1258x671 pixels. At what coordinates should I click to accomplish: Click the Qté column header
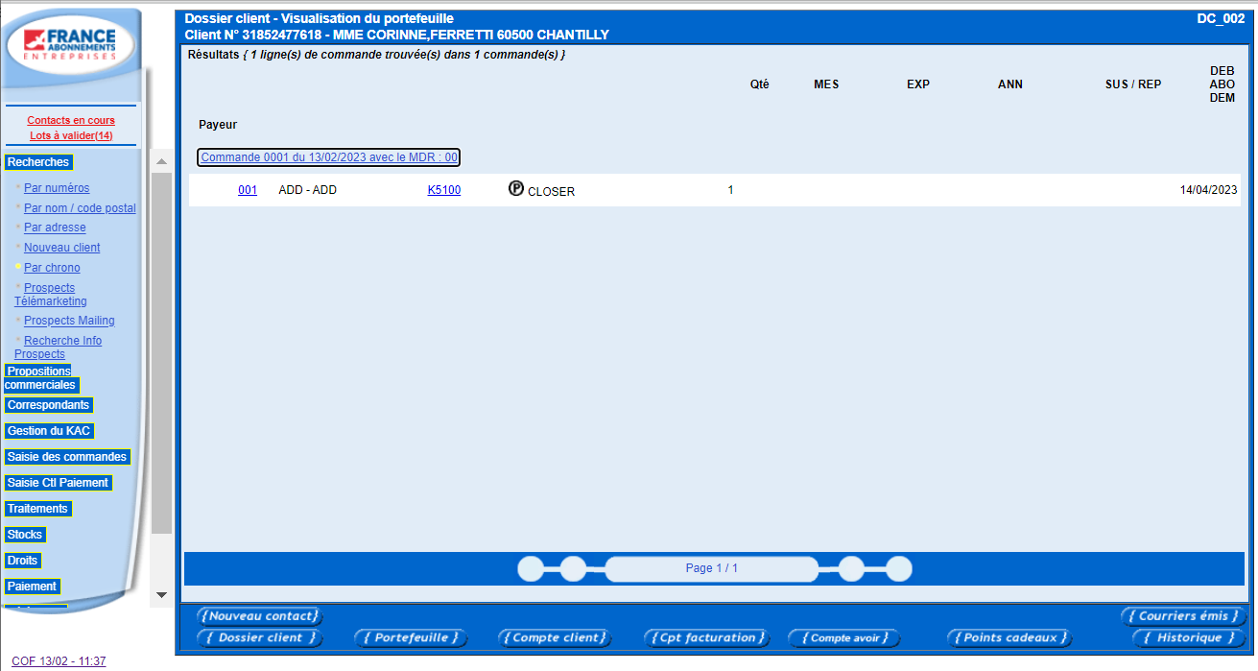pos(759,84)
